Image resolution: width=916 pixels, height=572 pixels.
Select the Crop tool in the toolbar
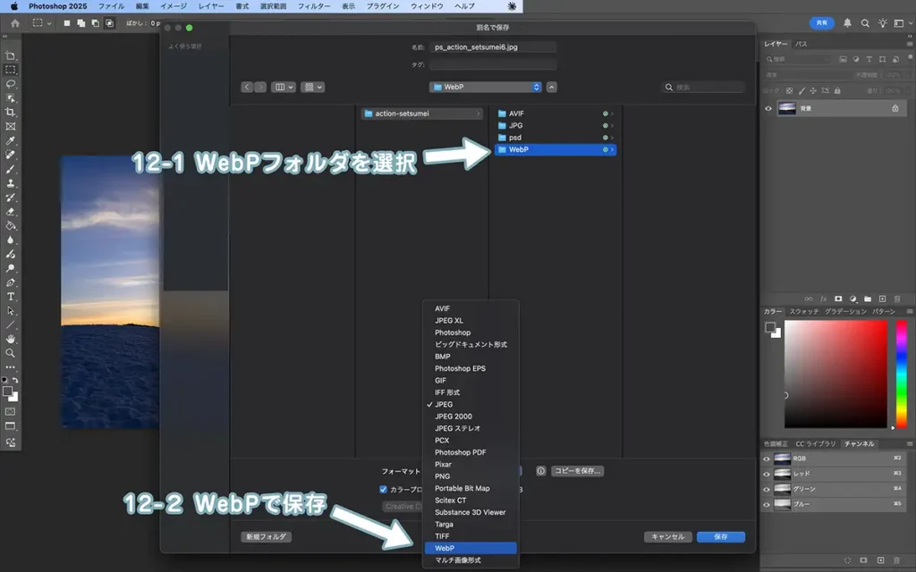click(x=11, y=112)
